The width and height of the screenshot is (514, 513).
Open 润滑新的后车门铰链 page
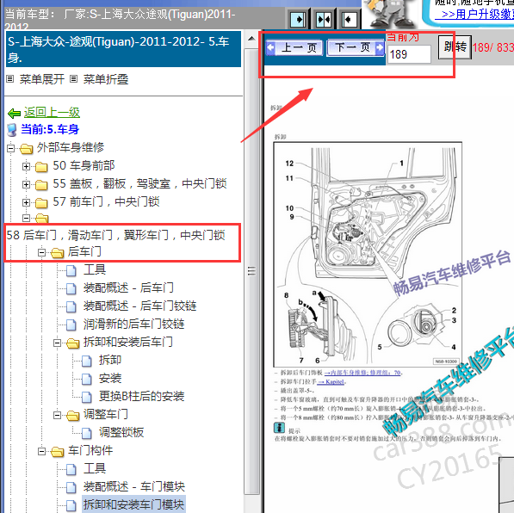(x=133, y=324)
